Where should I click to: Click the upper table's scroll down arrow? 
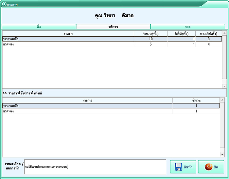click(224, 86)
